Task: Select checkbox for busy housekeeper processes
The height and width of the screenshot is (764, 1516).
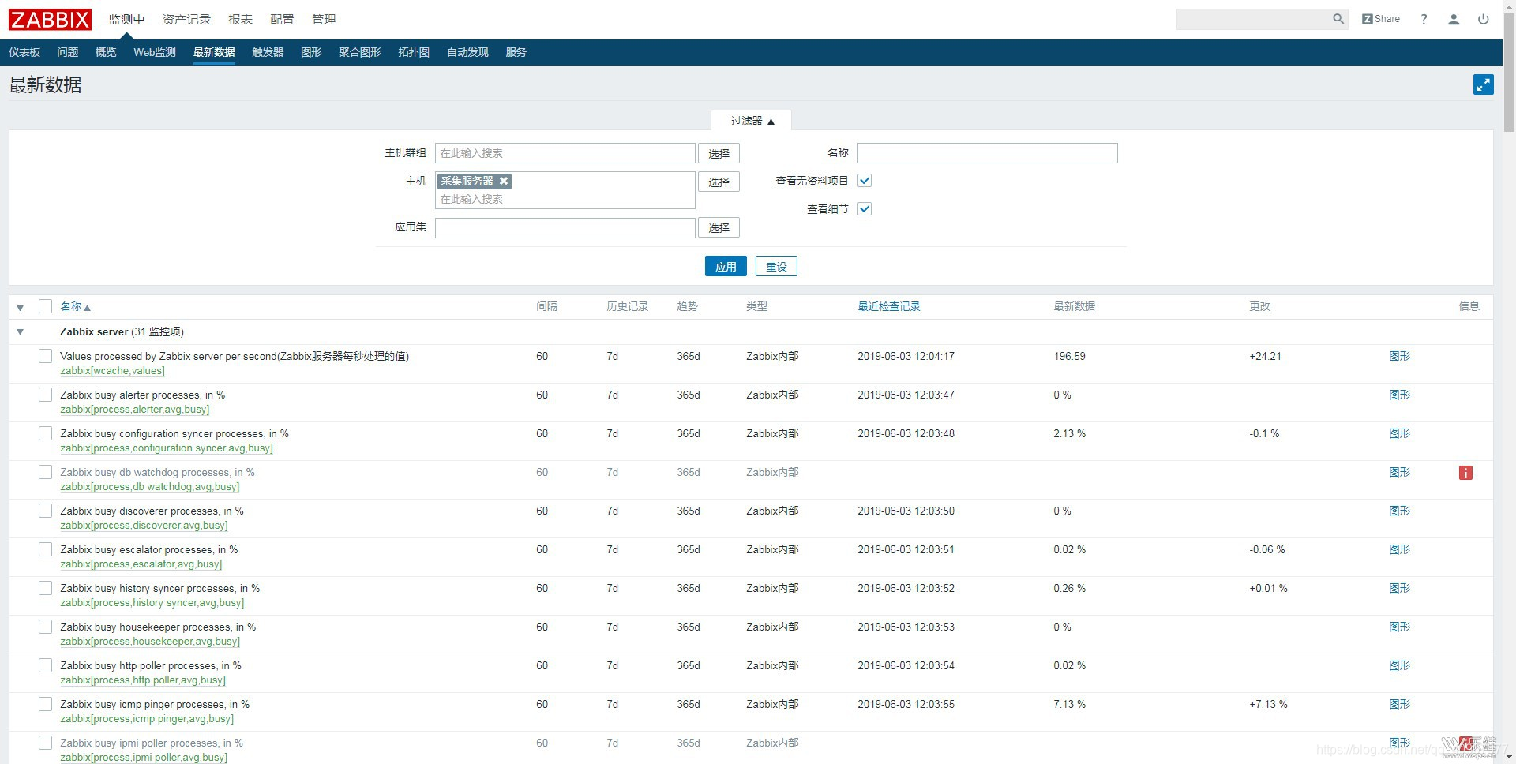Action: [x=45, y=627]
